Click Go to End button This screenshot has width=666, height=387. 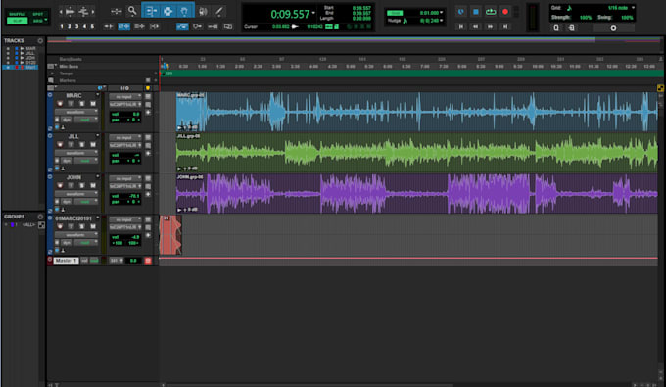click(x=505, y=26)
